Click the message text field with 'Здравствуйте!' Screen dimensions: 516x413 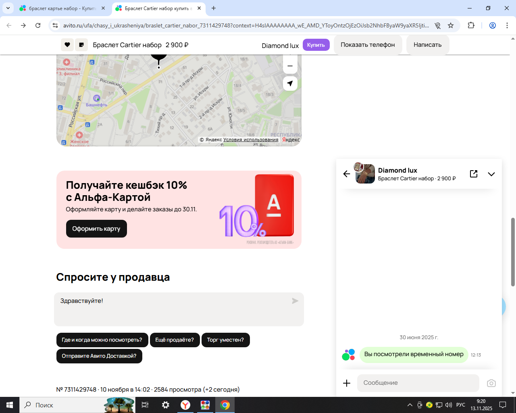[x=179, y=309]
